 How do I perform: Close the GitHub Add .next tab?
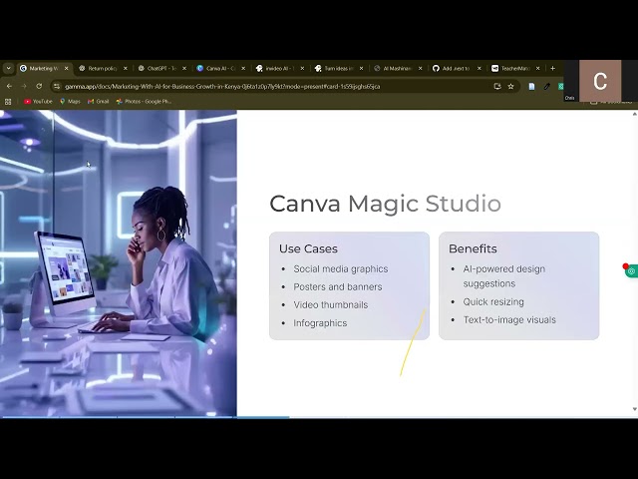click(479, 69)
